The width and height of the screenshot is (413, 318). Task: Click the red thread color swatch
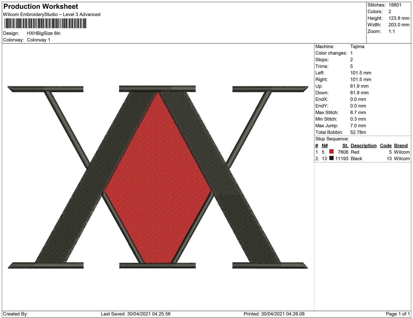(x=332, y=152)
